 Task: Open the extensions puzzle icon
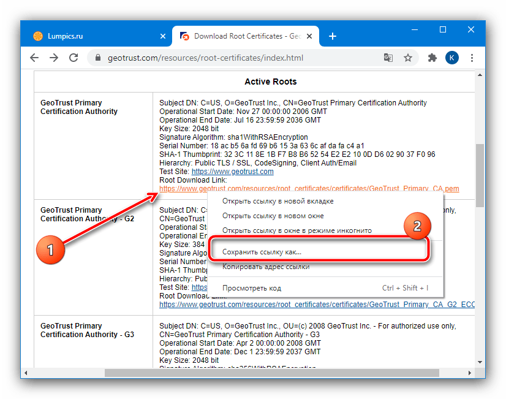click(x=432, y=58)
